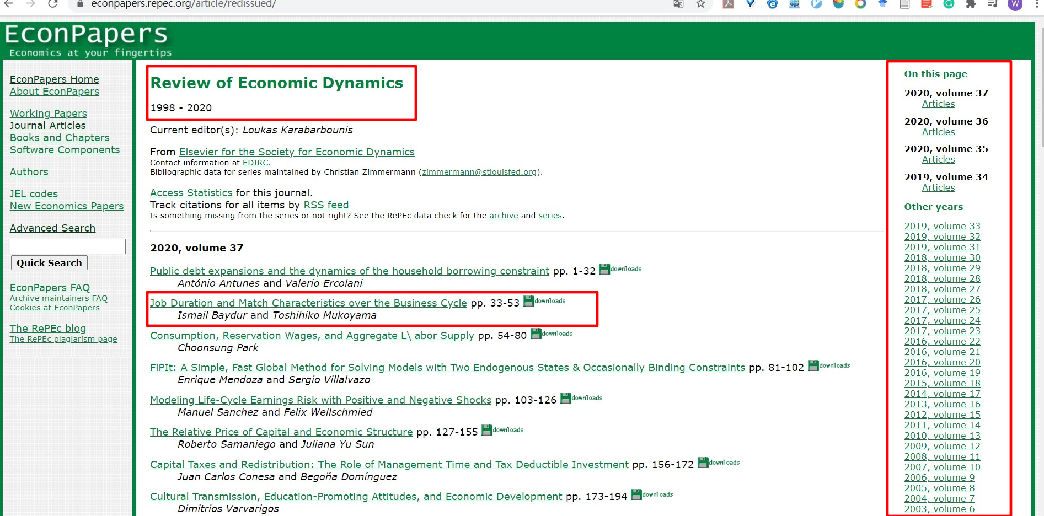Open Articles under 2020, volume 37
This screenshot has height=516, width=1044.
[938, 104]
